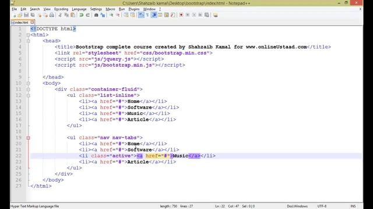The width and height of the screenshot is (373, 209).
Task: Collapse the html fold marker on line 2
Action: (x=28, y=35)
